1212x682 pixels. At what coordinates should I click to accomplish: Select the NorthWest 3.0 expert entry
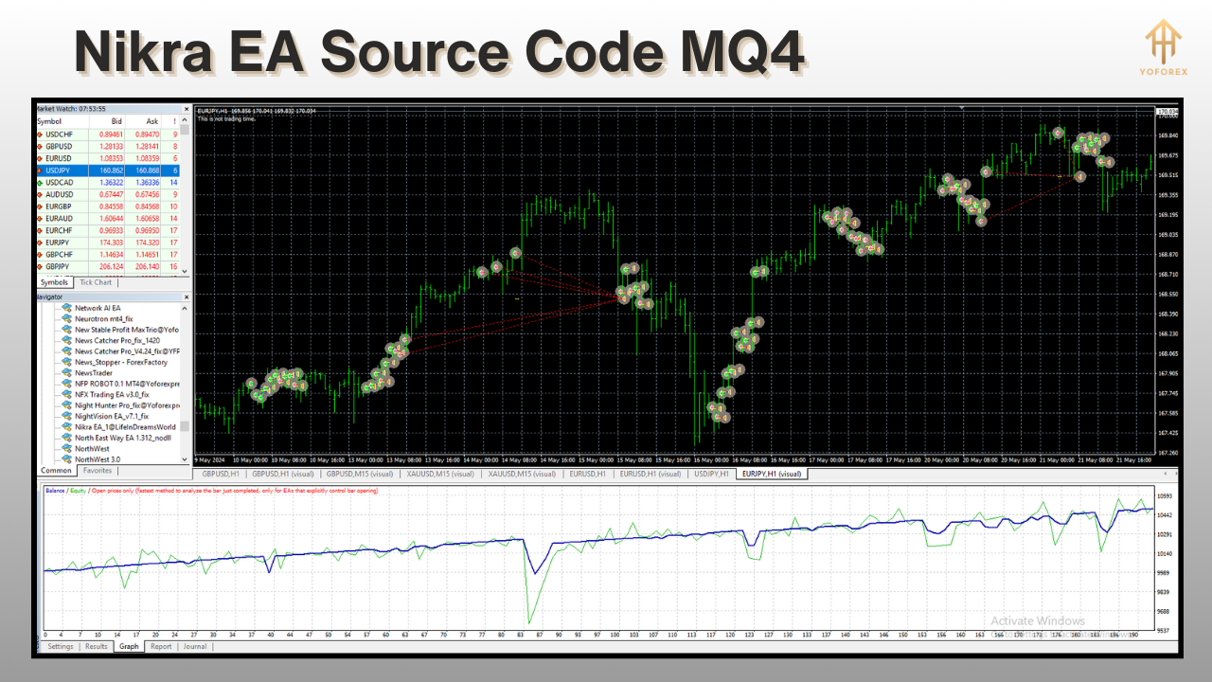click(x=98, y=459)
